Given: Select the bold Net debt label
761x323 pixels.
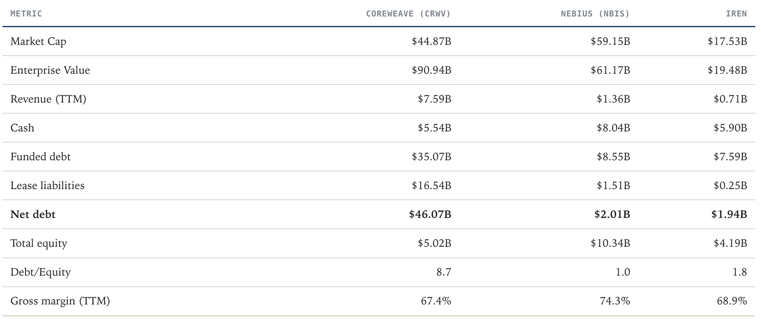Looking at the screenshot, I should coord(33,214).
